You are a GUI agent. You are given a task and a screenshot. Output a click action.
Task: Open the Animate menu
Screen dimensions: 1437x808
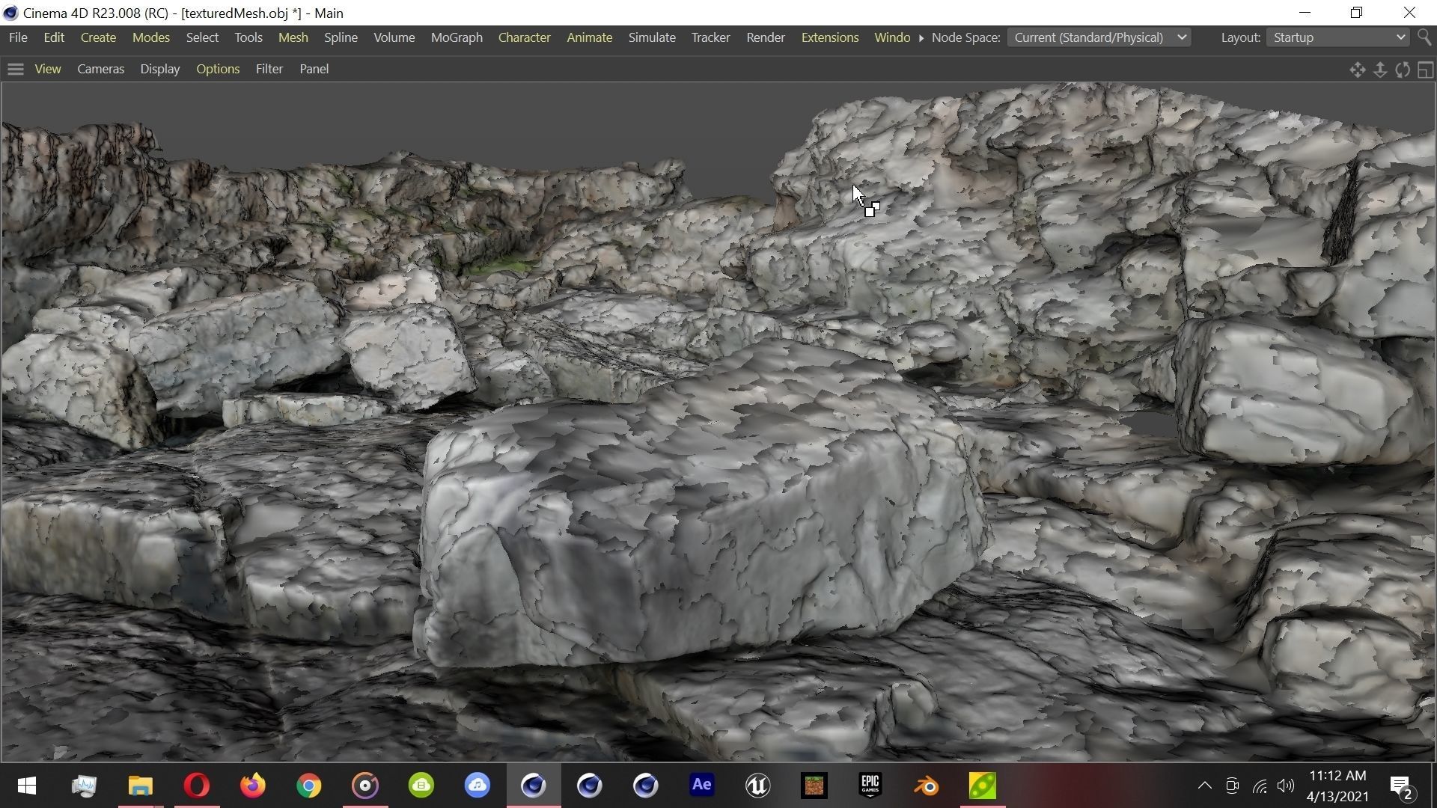pos(589,37)
